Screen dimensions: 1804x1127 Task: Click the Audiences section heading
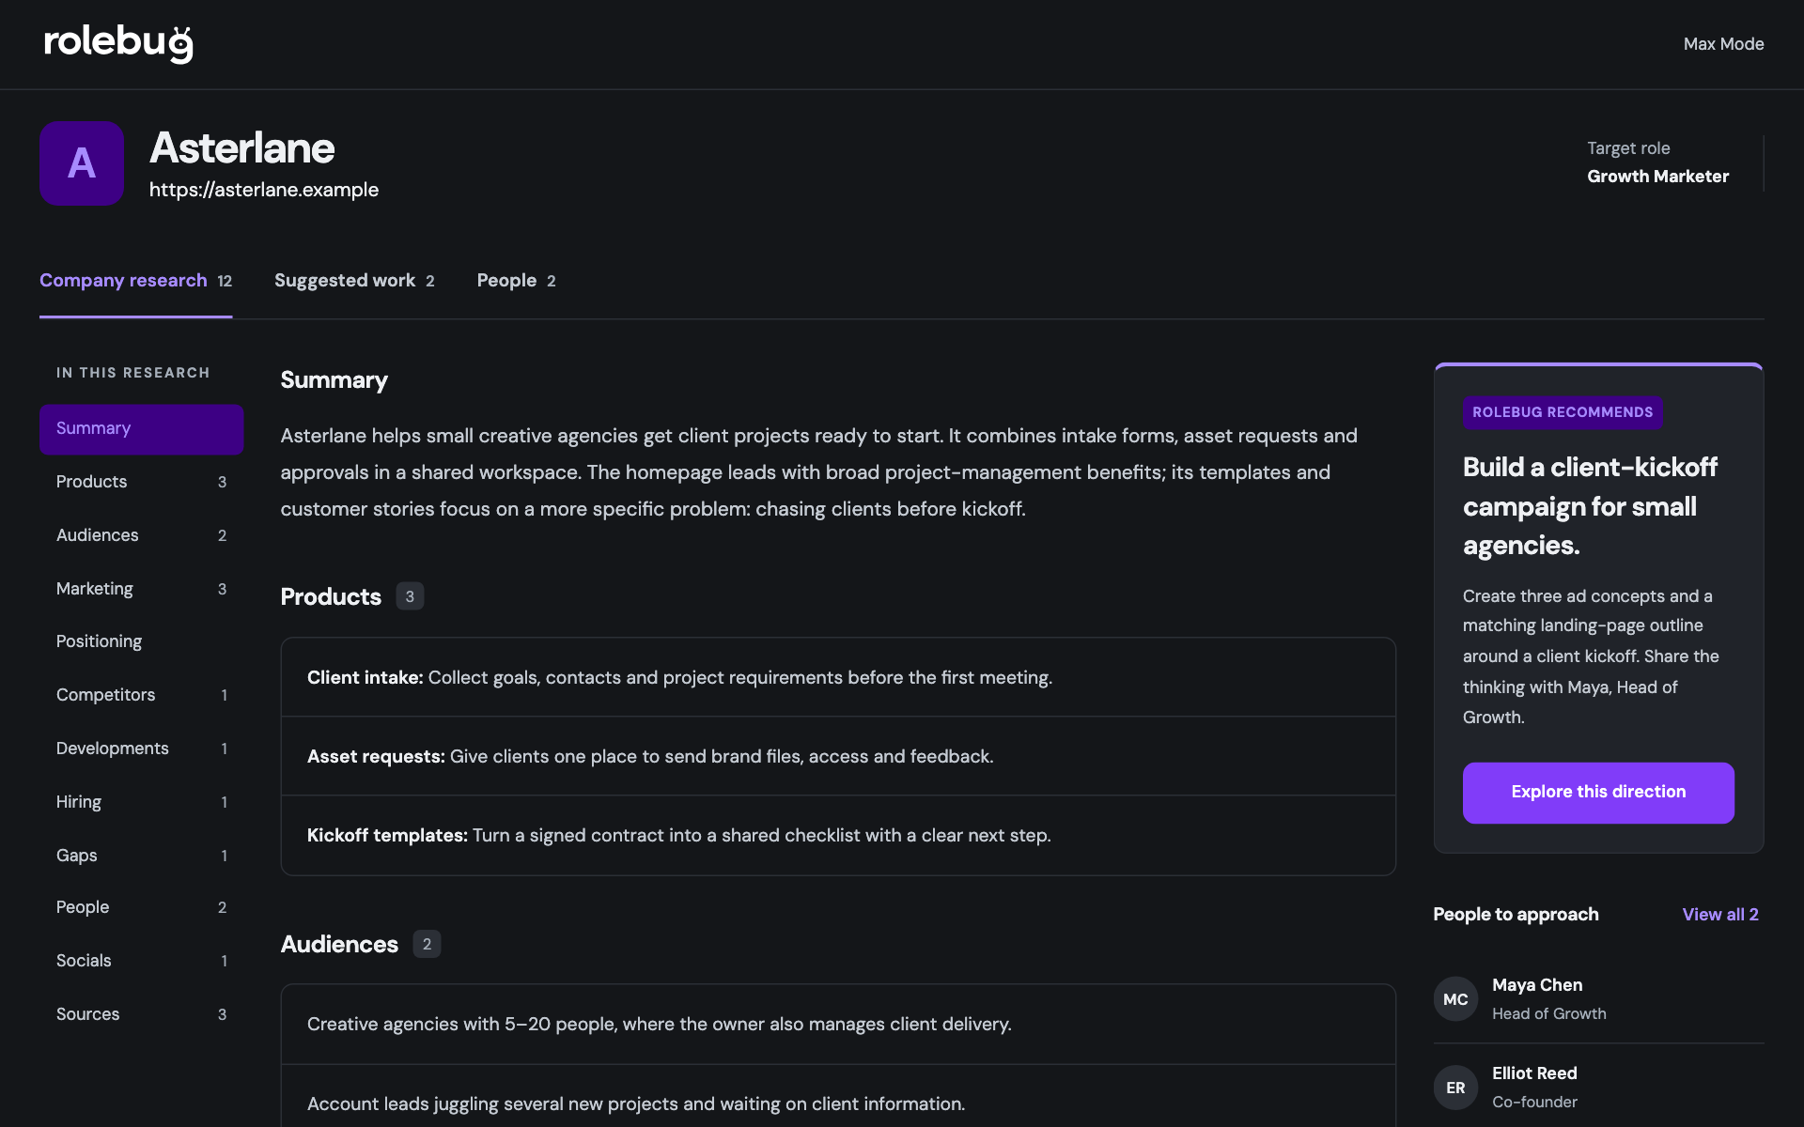pyautogui.click(x=339, y=945)
